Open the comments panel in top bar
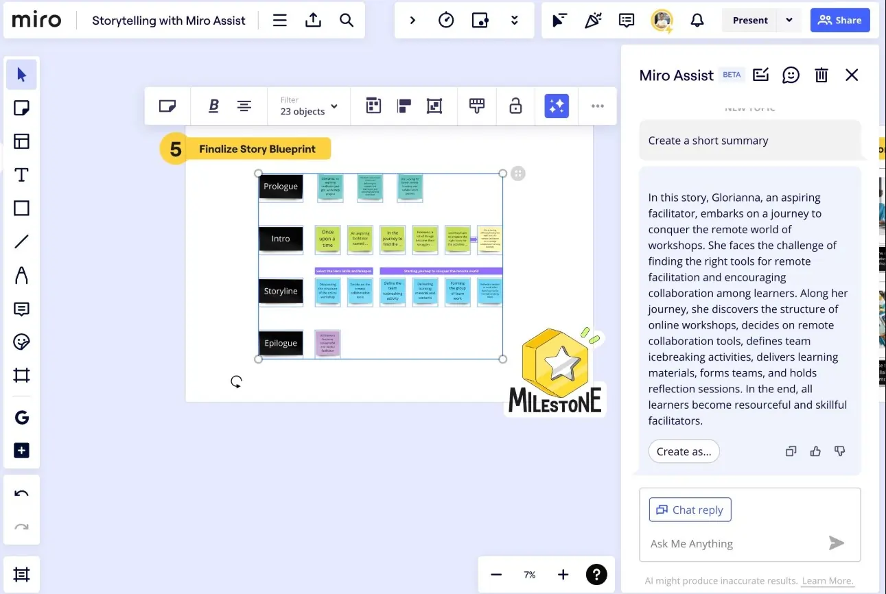 coord(627,21)
